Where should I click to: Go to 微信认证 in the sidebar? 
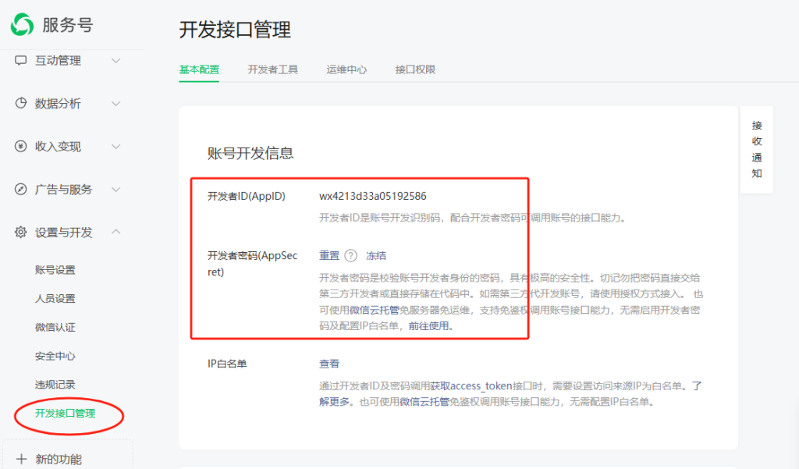(x=55, y=327)
